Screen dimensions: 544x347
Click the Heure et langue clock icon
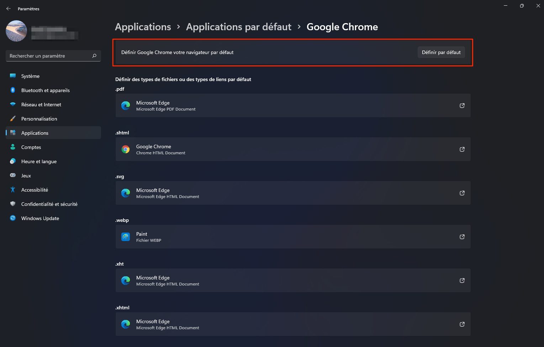tap(13, 161)
